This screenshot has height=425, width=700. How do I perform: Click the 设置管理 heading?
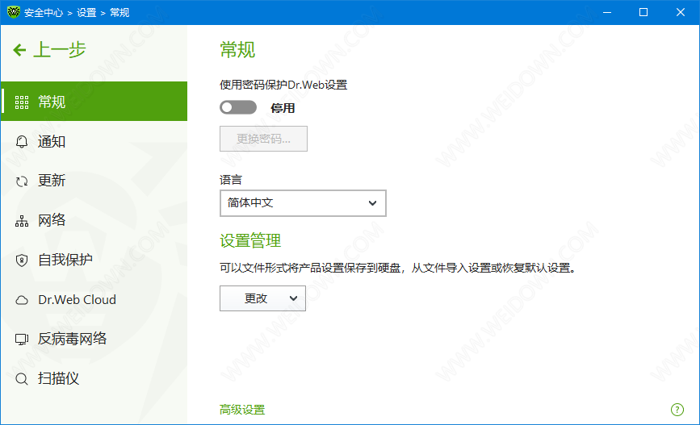(250, 241)
